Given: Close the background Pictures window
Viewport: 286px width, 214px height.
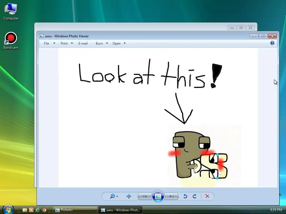Looking at the screenshot, I should tap(250, 28).
